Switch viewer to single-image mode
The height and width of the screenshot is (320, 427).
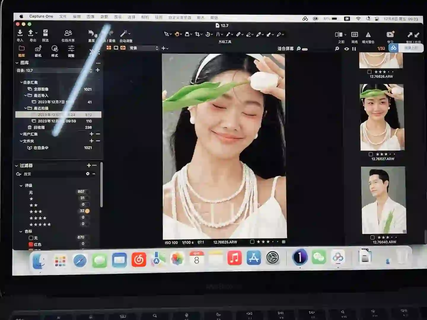point(116,48)
